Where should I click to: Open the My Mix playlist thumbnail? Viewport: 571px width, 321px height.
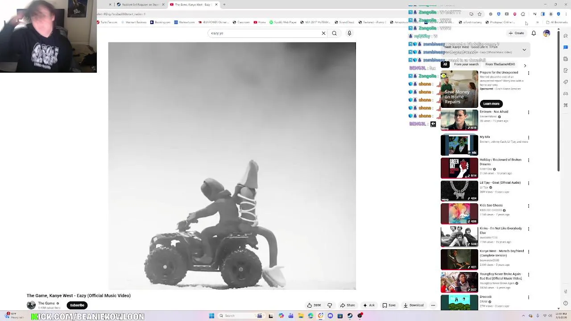459,145
